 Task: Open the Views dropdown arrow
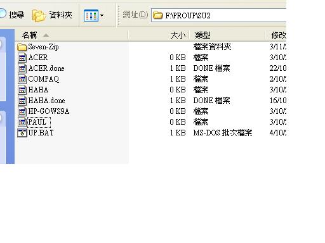102,15
